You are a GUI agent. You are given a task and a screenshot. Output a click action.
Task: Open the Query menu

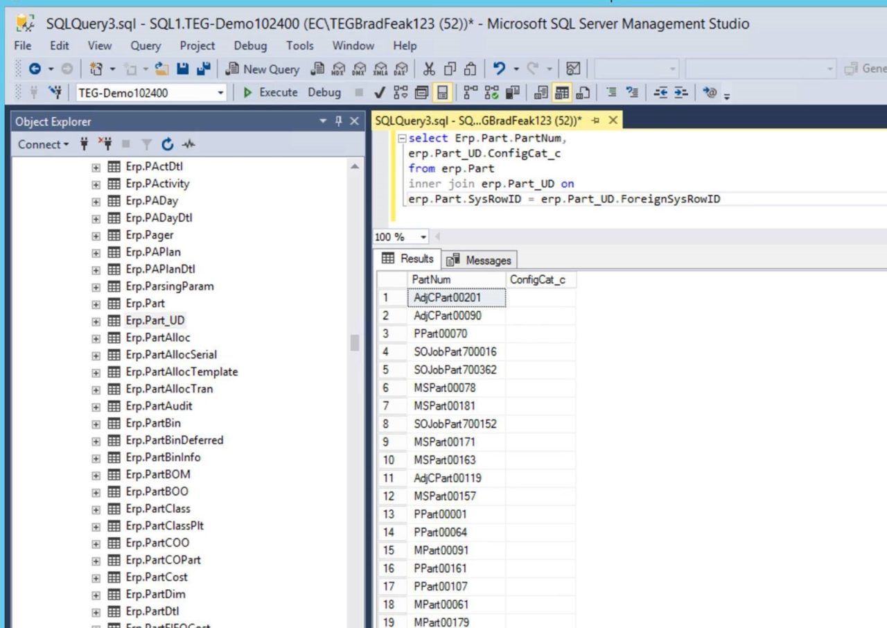[146, 46]
